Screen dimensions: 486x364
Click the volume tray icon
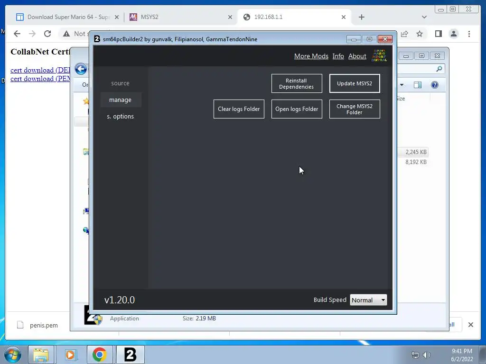pyautogui.click(x=427, y=355)
